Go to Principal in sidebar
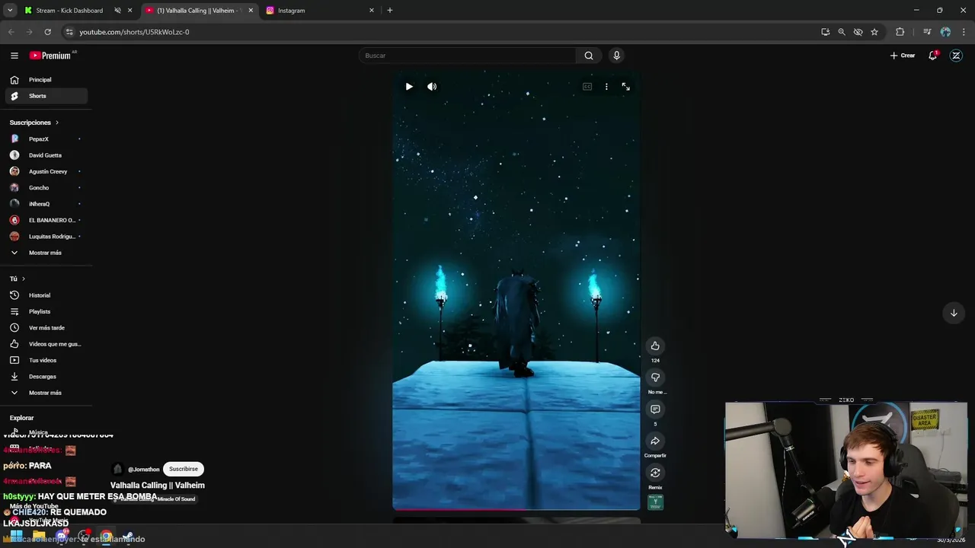 [46, 80]
